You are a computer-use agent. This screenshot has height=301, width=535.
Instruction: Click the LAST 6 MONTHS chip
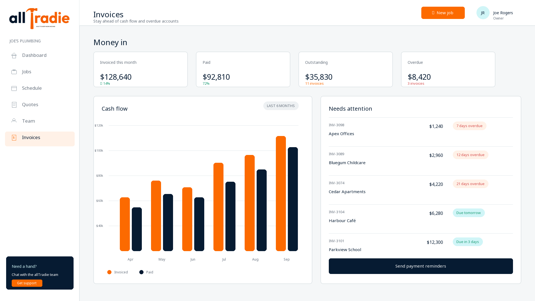pyautogui.click(x=281, y=106)
